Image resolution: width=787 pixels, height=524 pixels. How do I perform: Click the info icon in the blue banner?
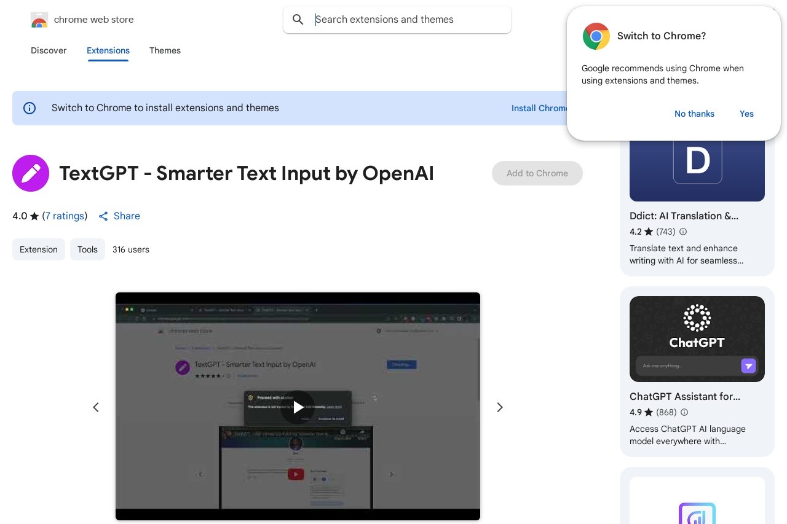pos(30,108)
